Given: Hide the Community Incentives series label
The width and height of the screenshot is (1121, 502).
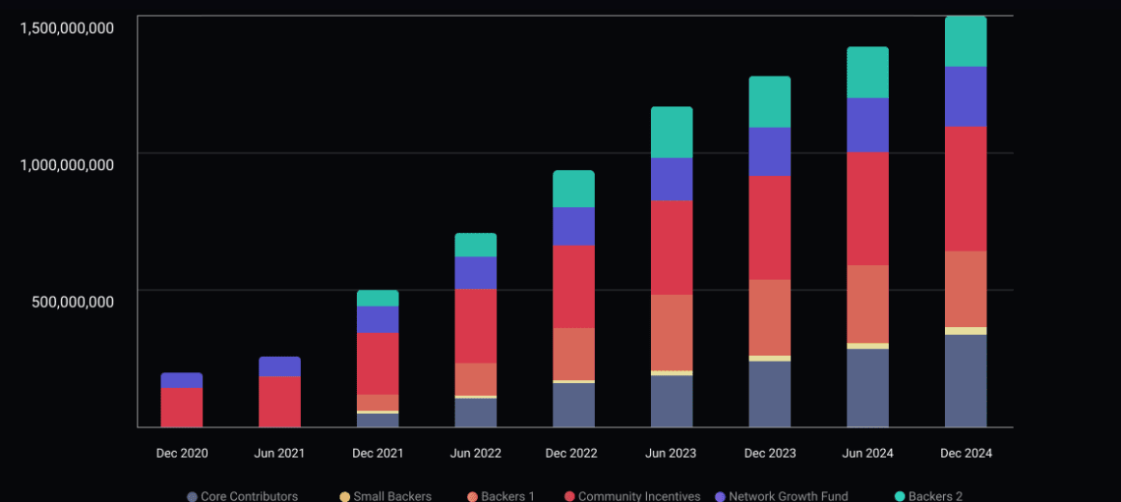Looking at the screenshot, I should 639,496.
